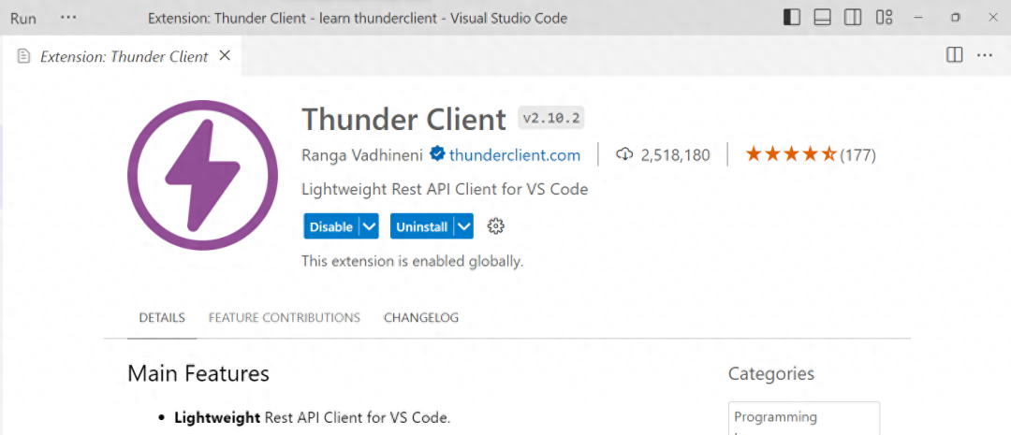This screenshot has width=1011, height=435.
Task: Expand the Disable button dropdown arrow
Action: click(369, 226)
